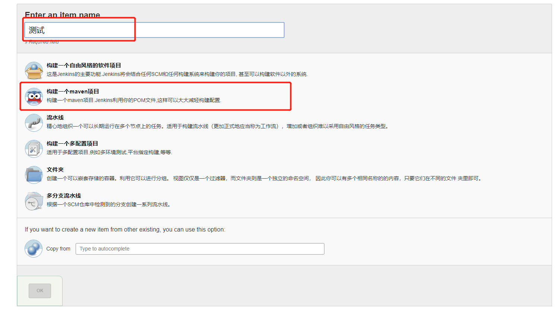Pick the 多分支流水线 item type title
This screenshot has width=558, height=316.
coord(64,196)
